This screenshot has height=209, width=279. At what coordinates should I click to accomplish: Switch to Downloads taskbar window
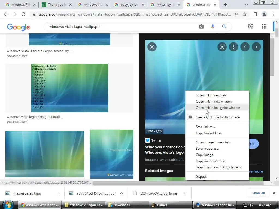click(x=127, y=205)
